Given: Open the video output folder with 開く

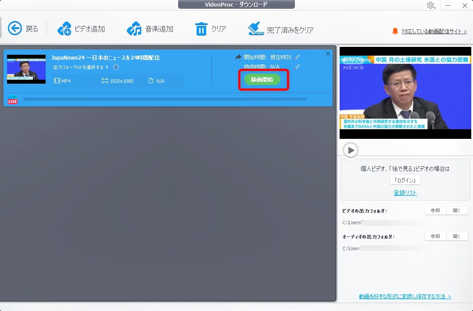Looking at the screenshot, I should pos(457,210).
